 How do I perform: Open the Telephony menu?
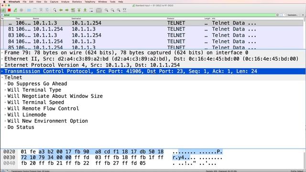click(x=90, y=2)
